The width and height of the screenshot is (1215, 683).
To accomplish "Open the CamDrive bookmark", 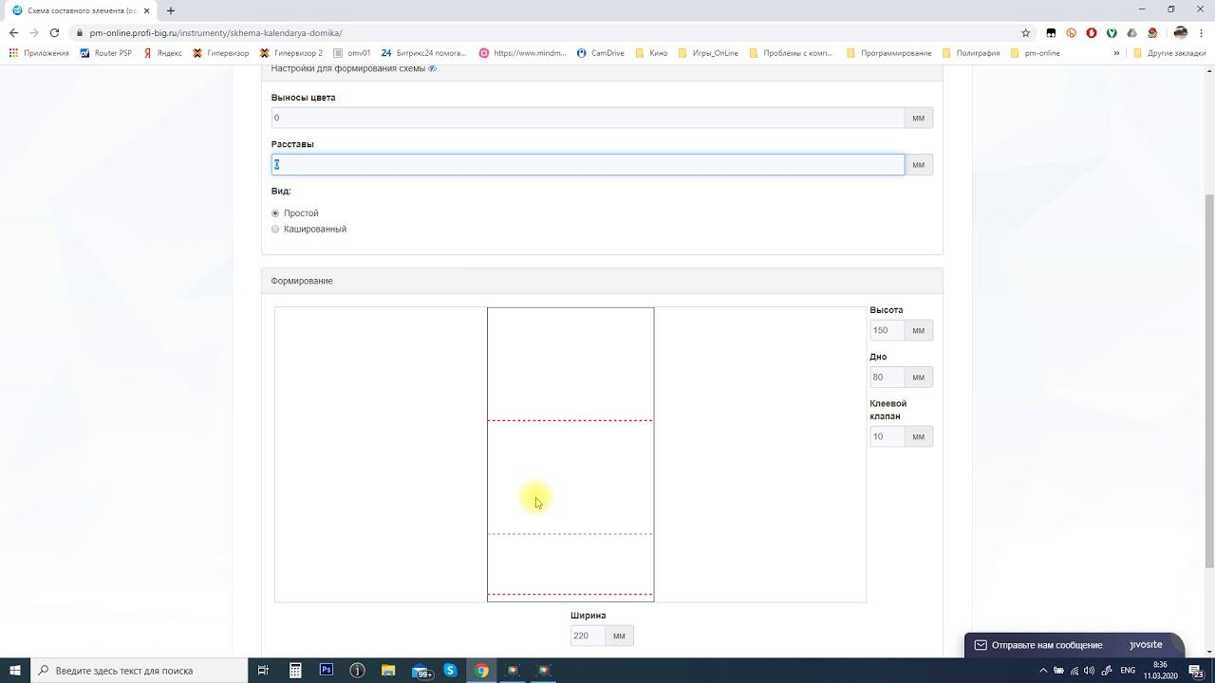I will (600, 53).
